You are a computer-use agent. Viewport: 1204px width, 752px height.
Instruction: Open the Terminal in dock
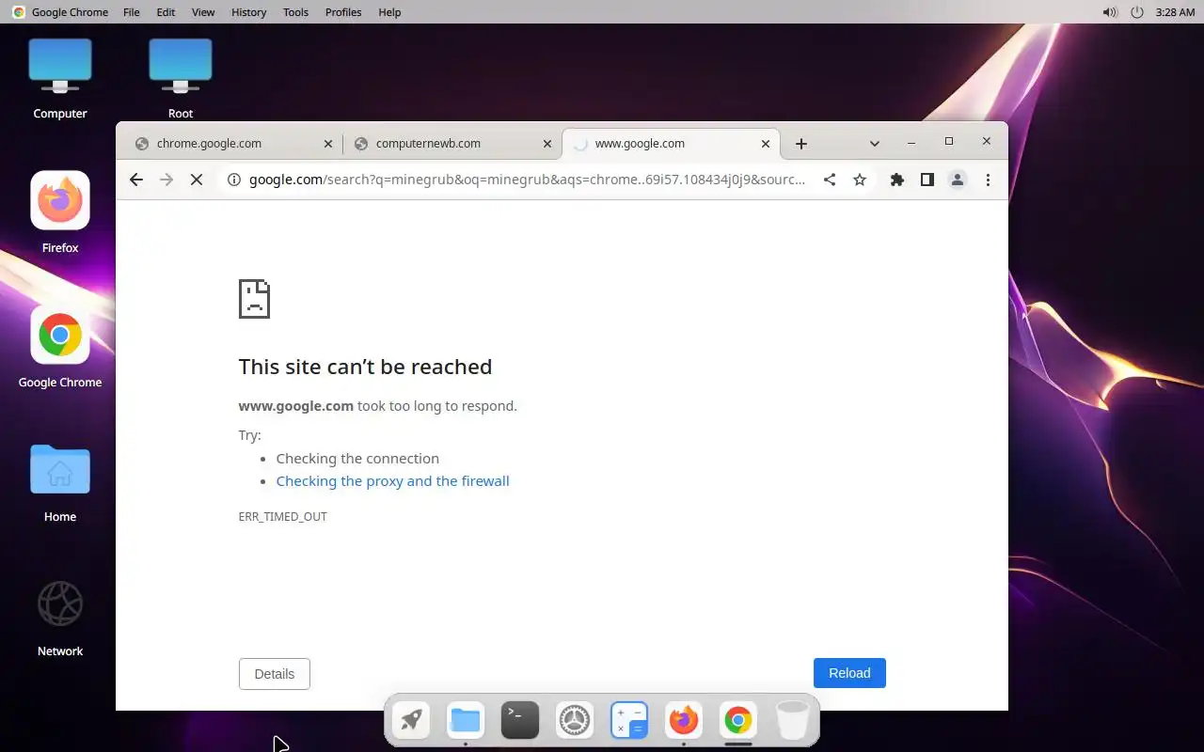(x=520, y=721)
